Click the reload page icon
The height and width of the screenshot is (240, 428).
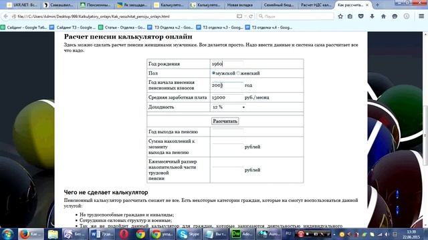(x=251, y=16)
